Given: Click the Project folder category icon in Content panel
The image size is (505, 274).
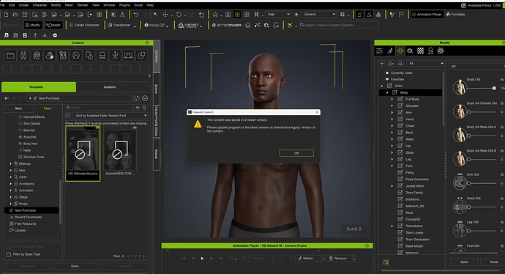Looking at the screenshot, I should (x=10, y=56).
